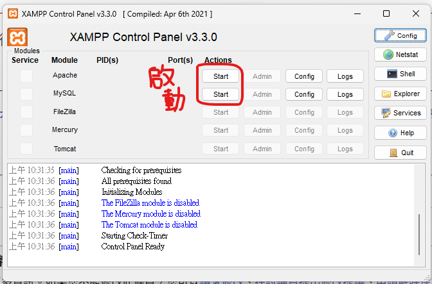
Task: Toggle Apache service checkbox
Action: pyautogui.click(x=26, y=76)
